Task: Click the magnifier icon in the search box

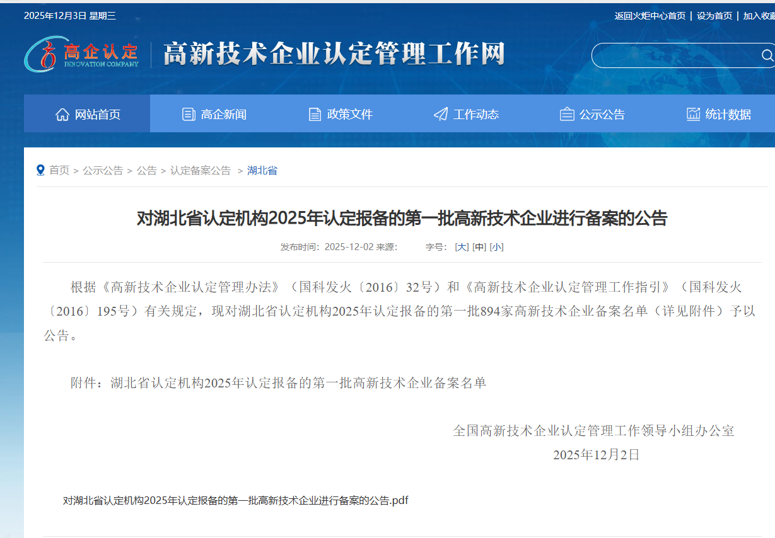Action: click(x=767, y=55)
